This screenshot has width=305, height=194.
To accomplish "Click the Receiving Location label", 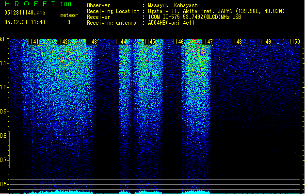I will (113, 11).
